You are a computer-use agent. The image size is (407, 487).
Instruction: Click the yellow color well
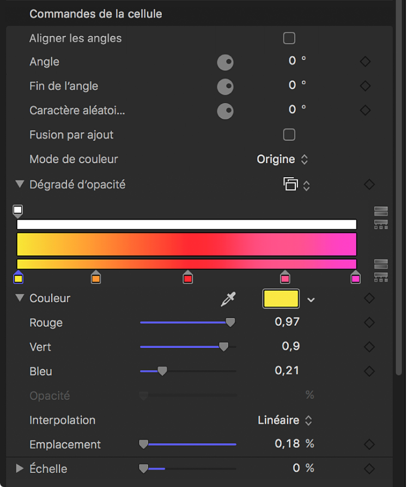pyautogui.click(x=281, y=299)
